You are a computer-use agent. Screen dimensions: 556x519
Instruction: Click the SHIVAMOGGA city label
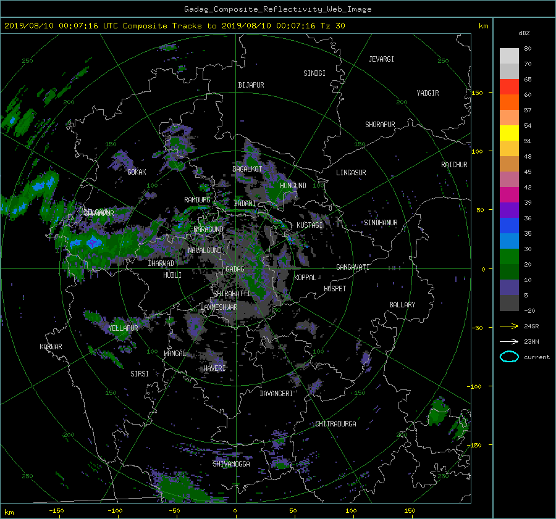(231, 464)
